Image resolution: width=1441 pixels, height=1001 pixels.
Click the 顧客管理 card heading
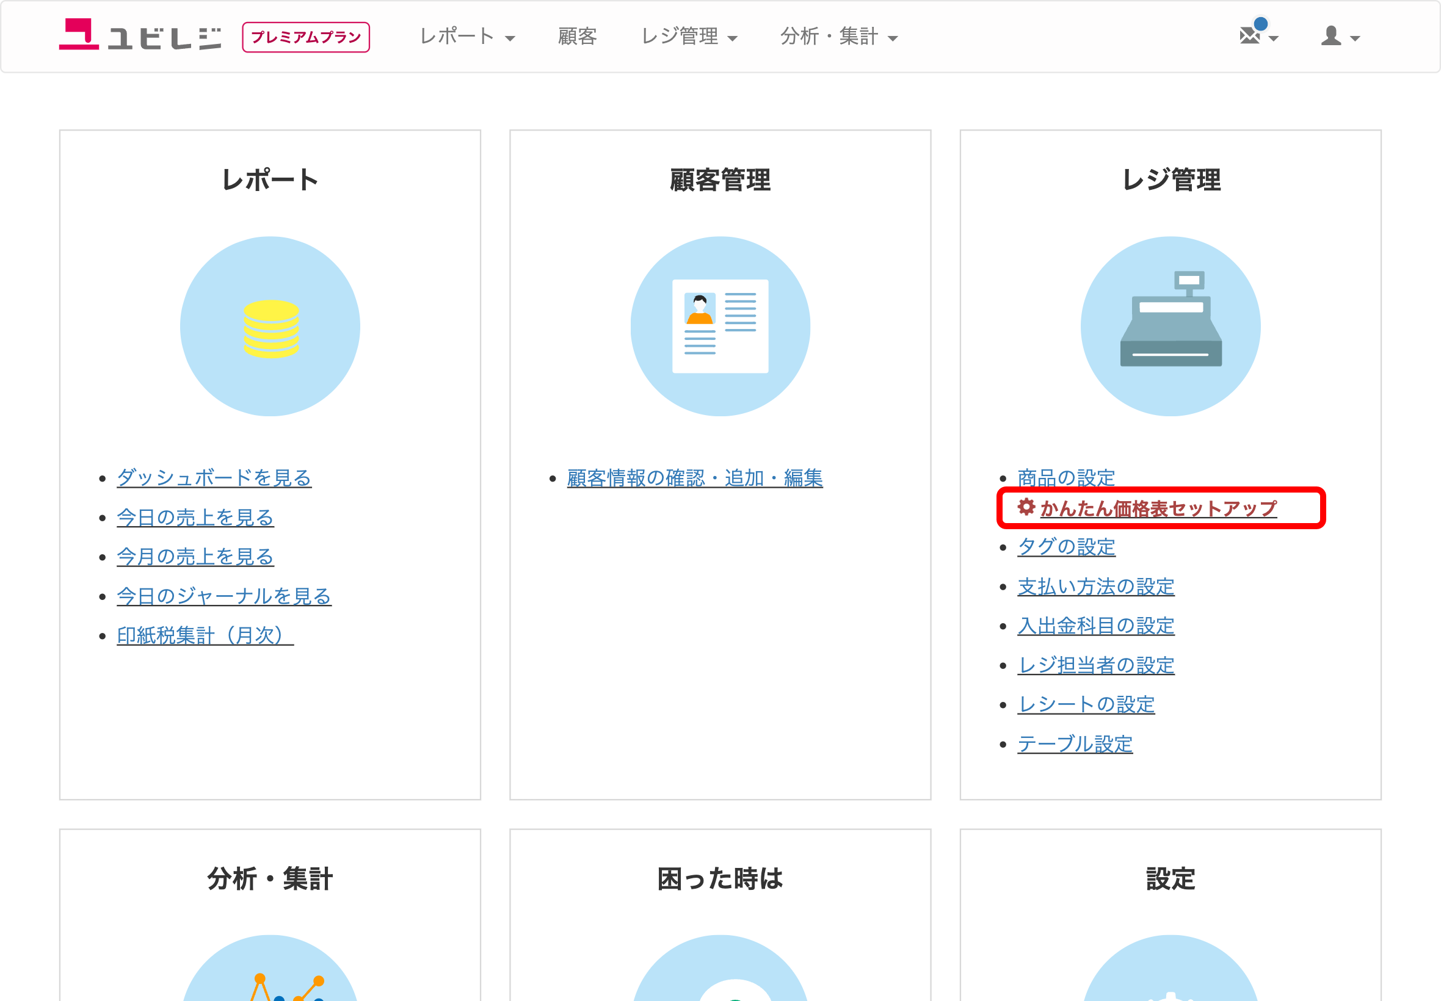click(720, 180)
